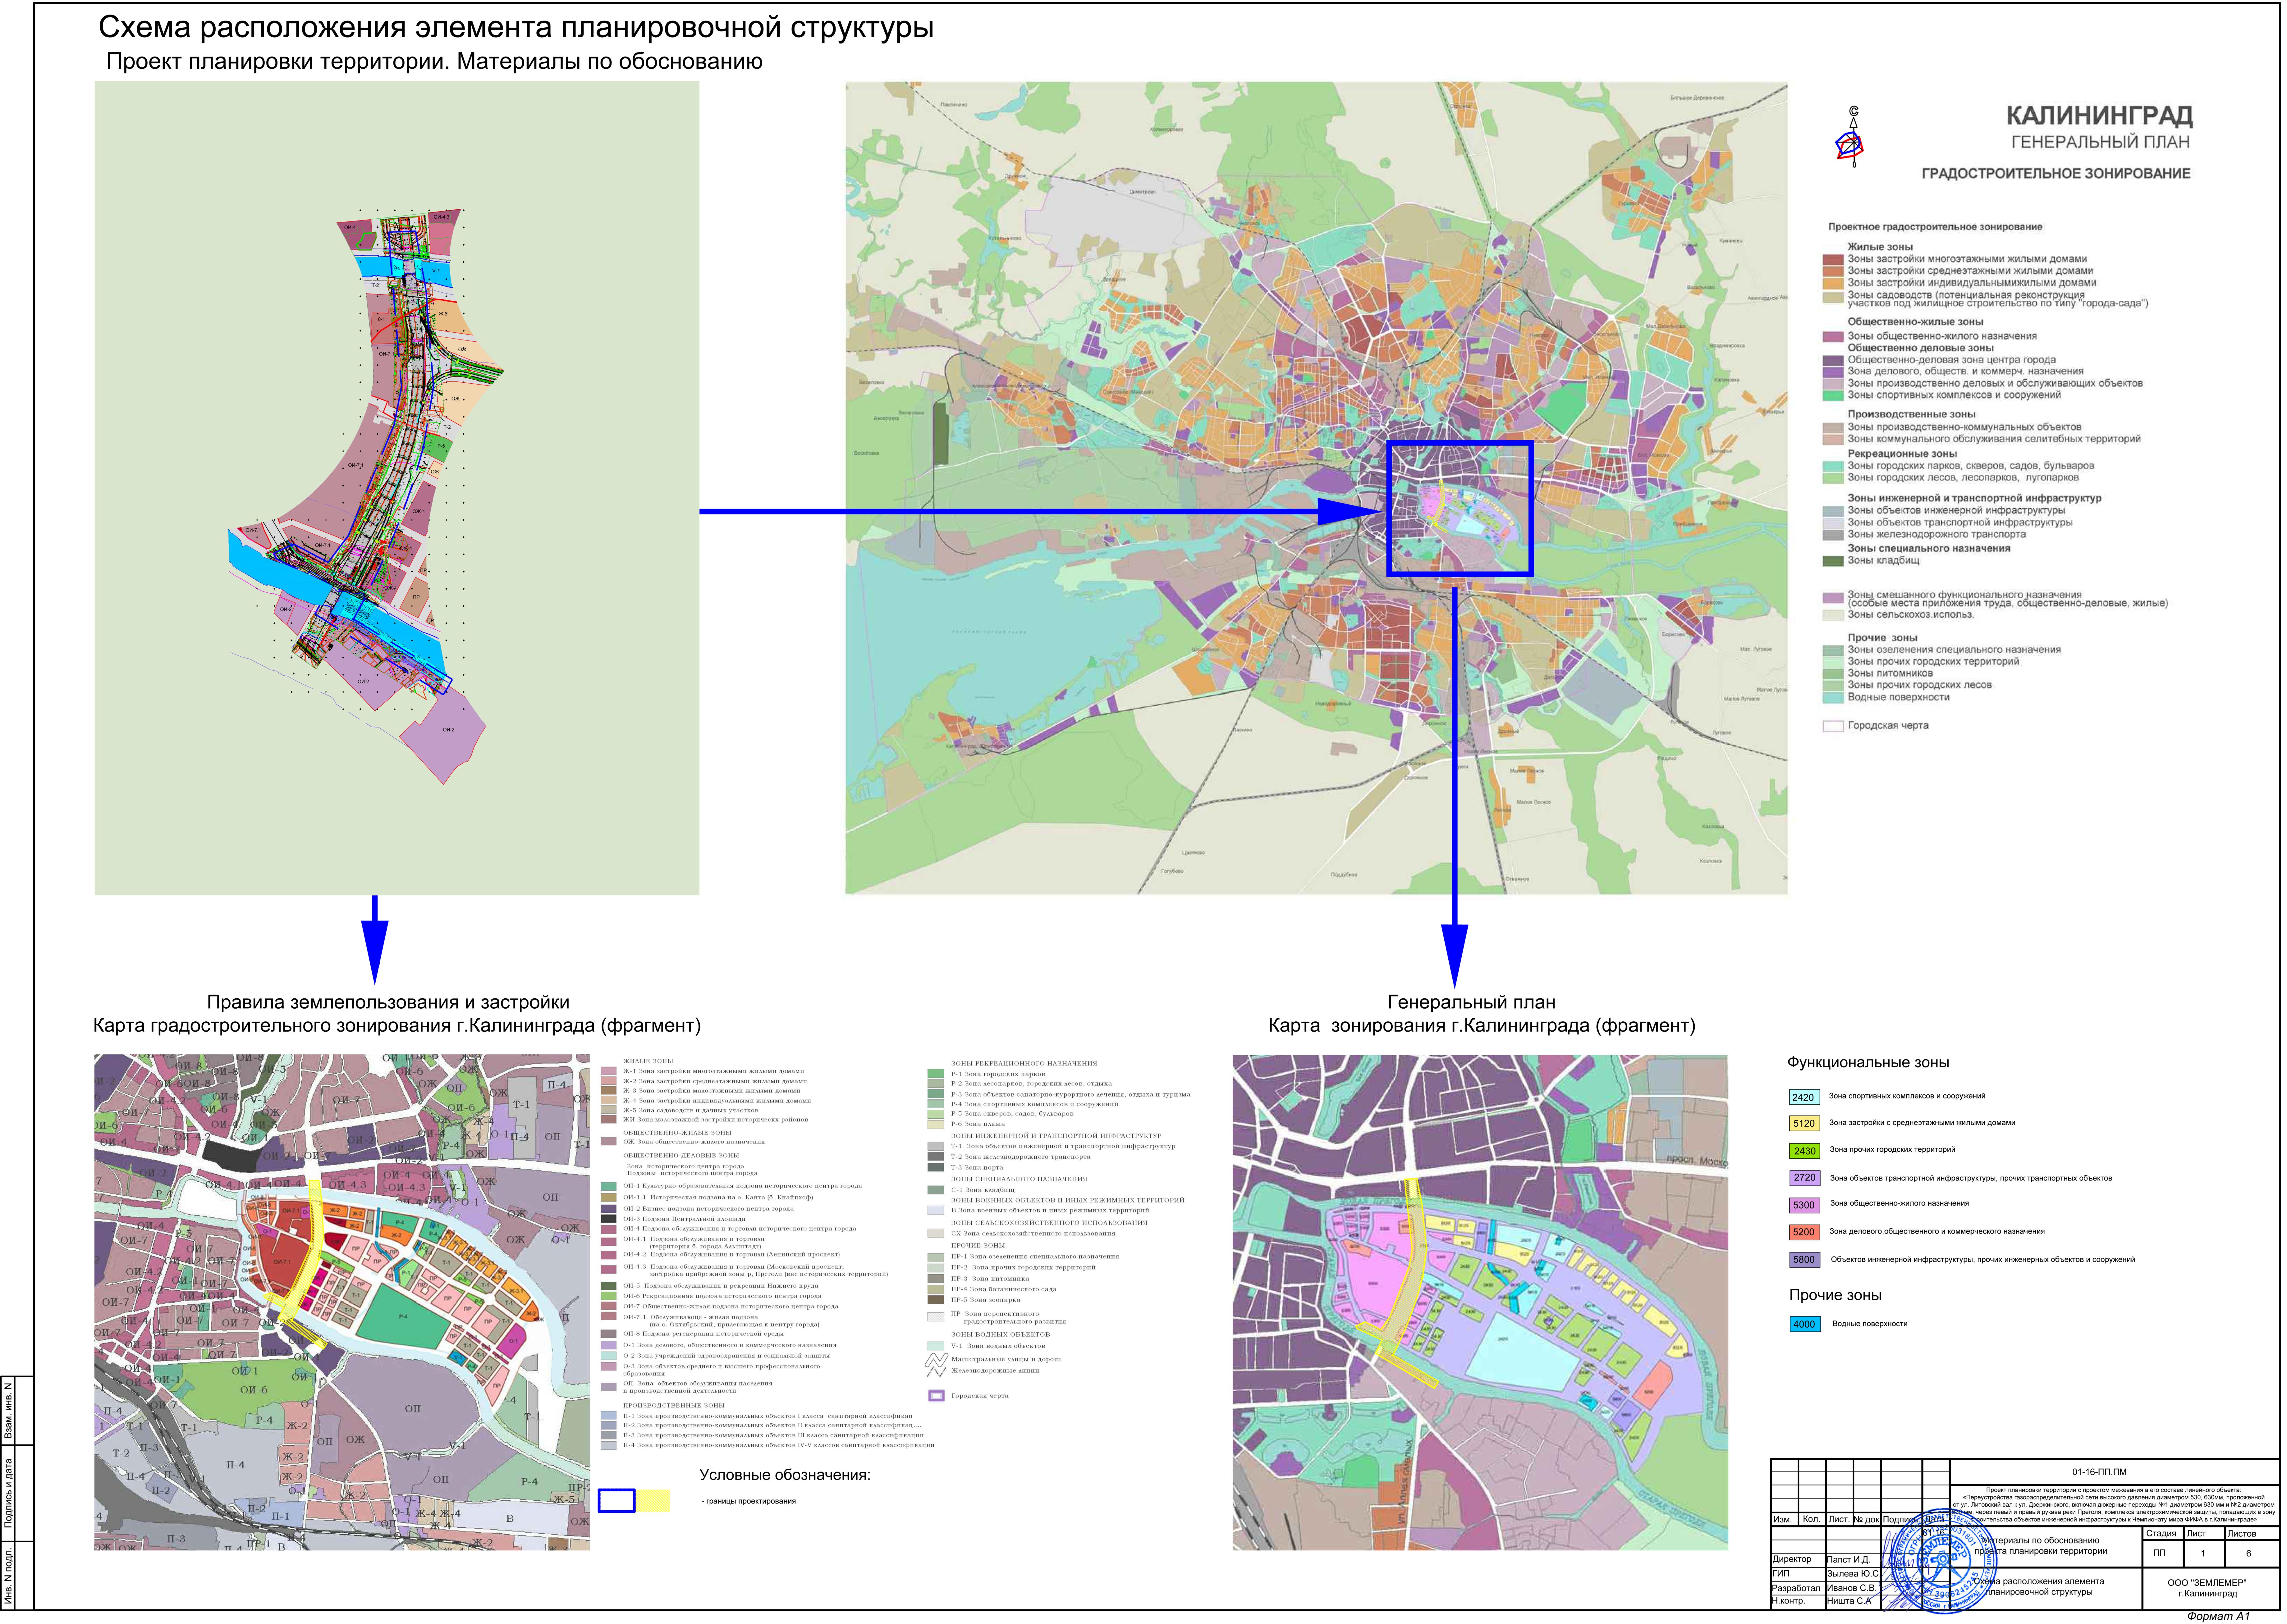
Task: Click the horizontal blue arrow pointing to the map
Action: [x=1040, y=511]
